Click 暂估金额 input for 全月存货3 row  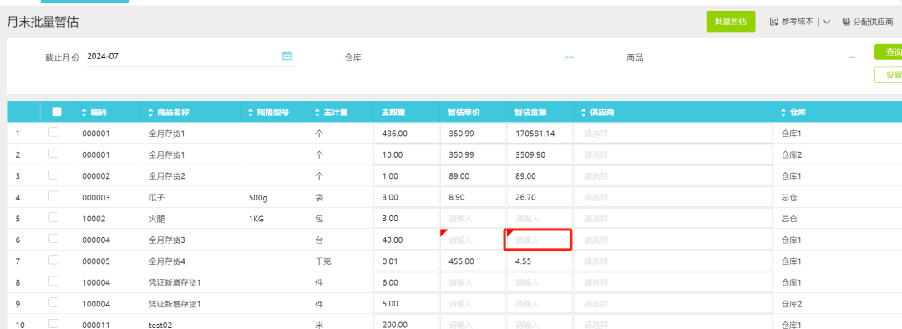pos(539,240)
